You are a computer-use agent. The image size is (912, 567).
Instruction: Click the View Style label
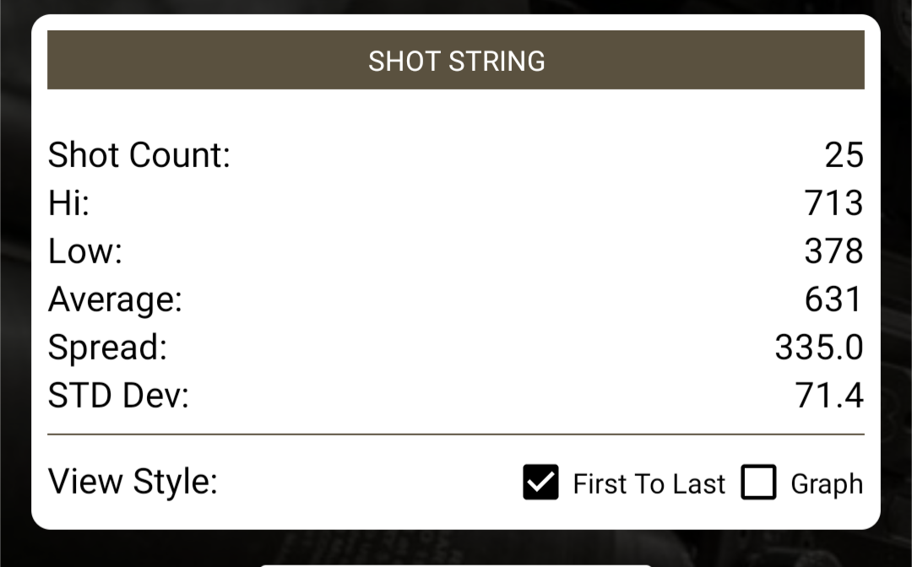(133, 482)
